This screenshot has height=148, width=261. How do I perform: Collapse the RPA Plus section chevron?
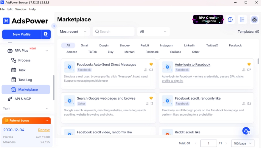point(47,51)
